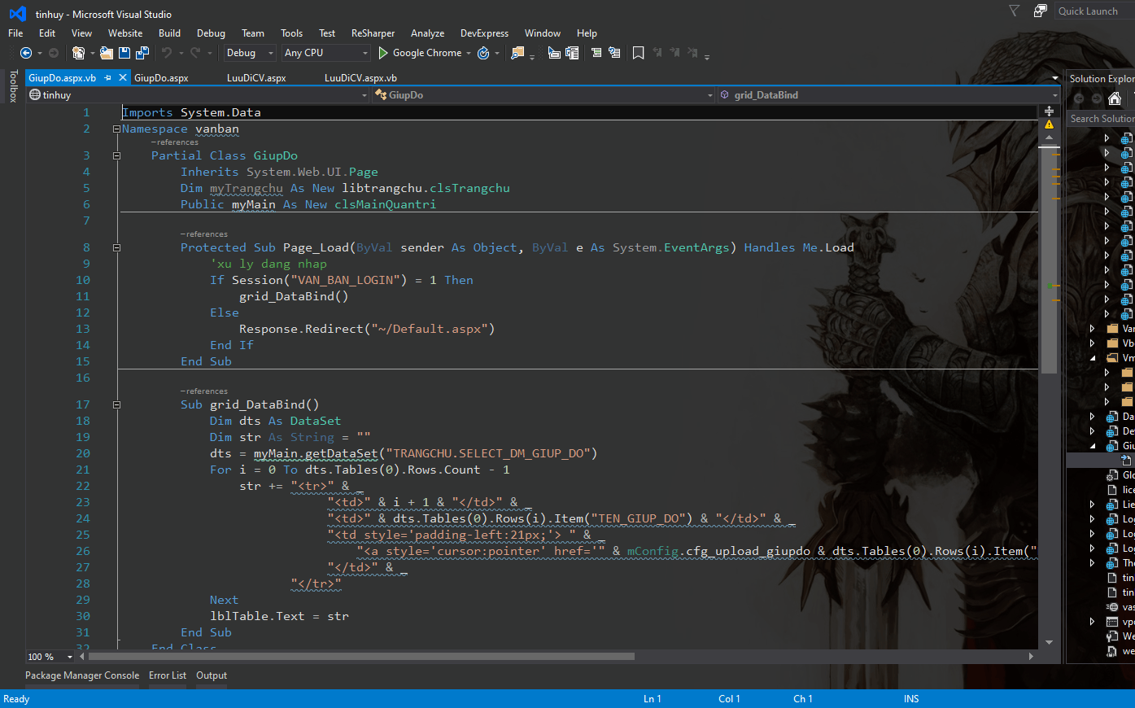Open the DevExpress menu
Viewport: 1135px width, 708px height.
click(x=484, y=33)
